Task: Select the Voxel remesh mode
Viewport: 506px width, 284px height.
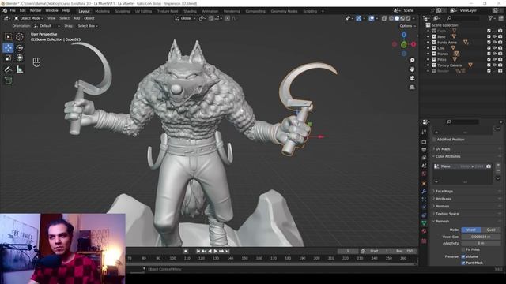Action: click(471, 230)
